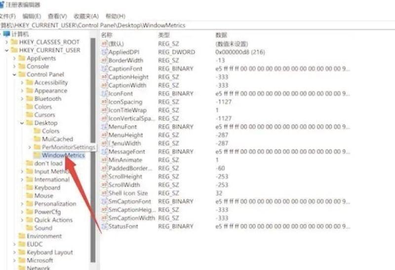
Task: Click the AppEvents folder icon
Action: 22,58
